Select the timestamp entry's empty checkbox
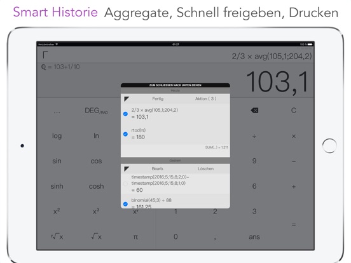 point(125,184)
